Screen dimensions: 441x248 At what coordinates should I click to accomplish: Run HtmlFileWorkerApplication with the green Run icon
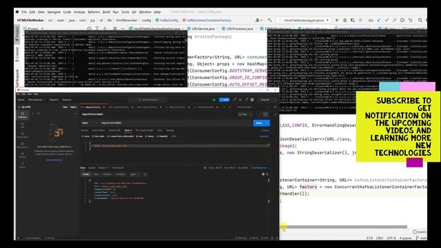(337, 20)
